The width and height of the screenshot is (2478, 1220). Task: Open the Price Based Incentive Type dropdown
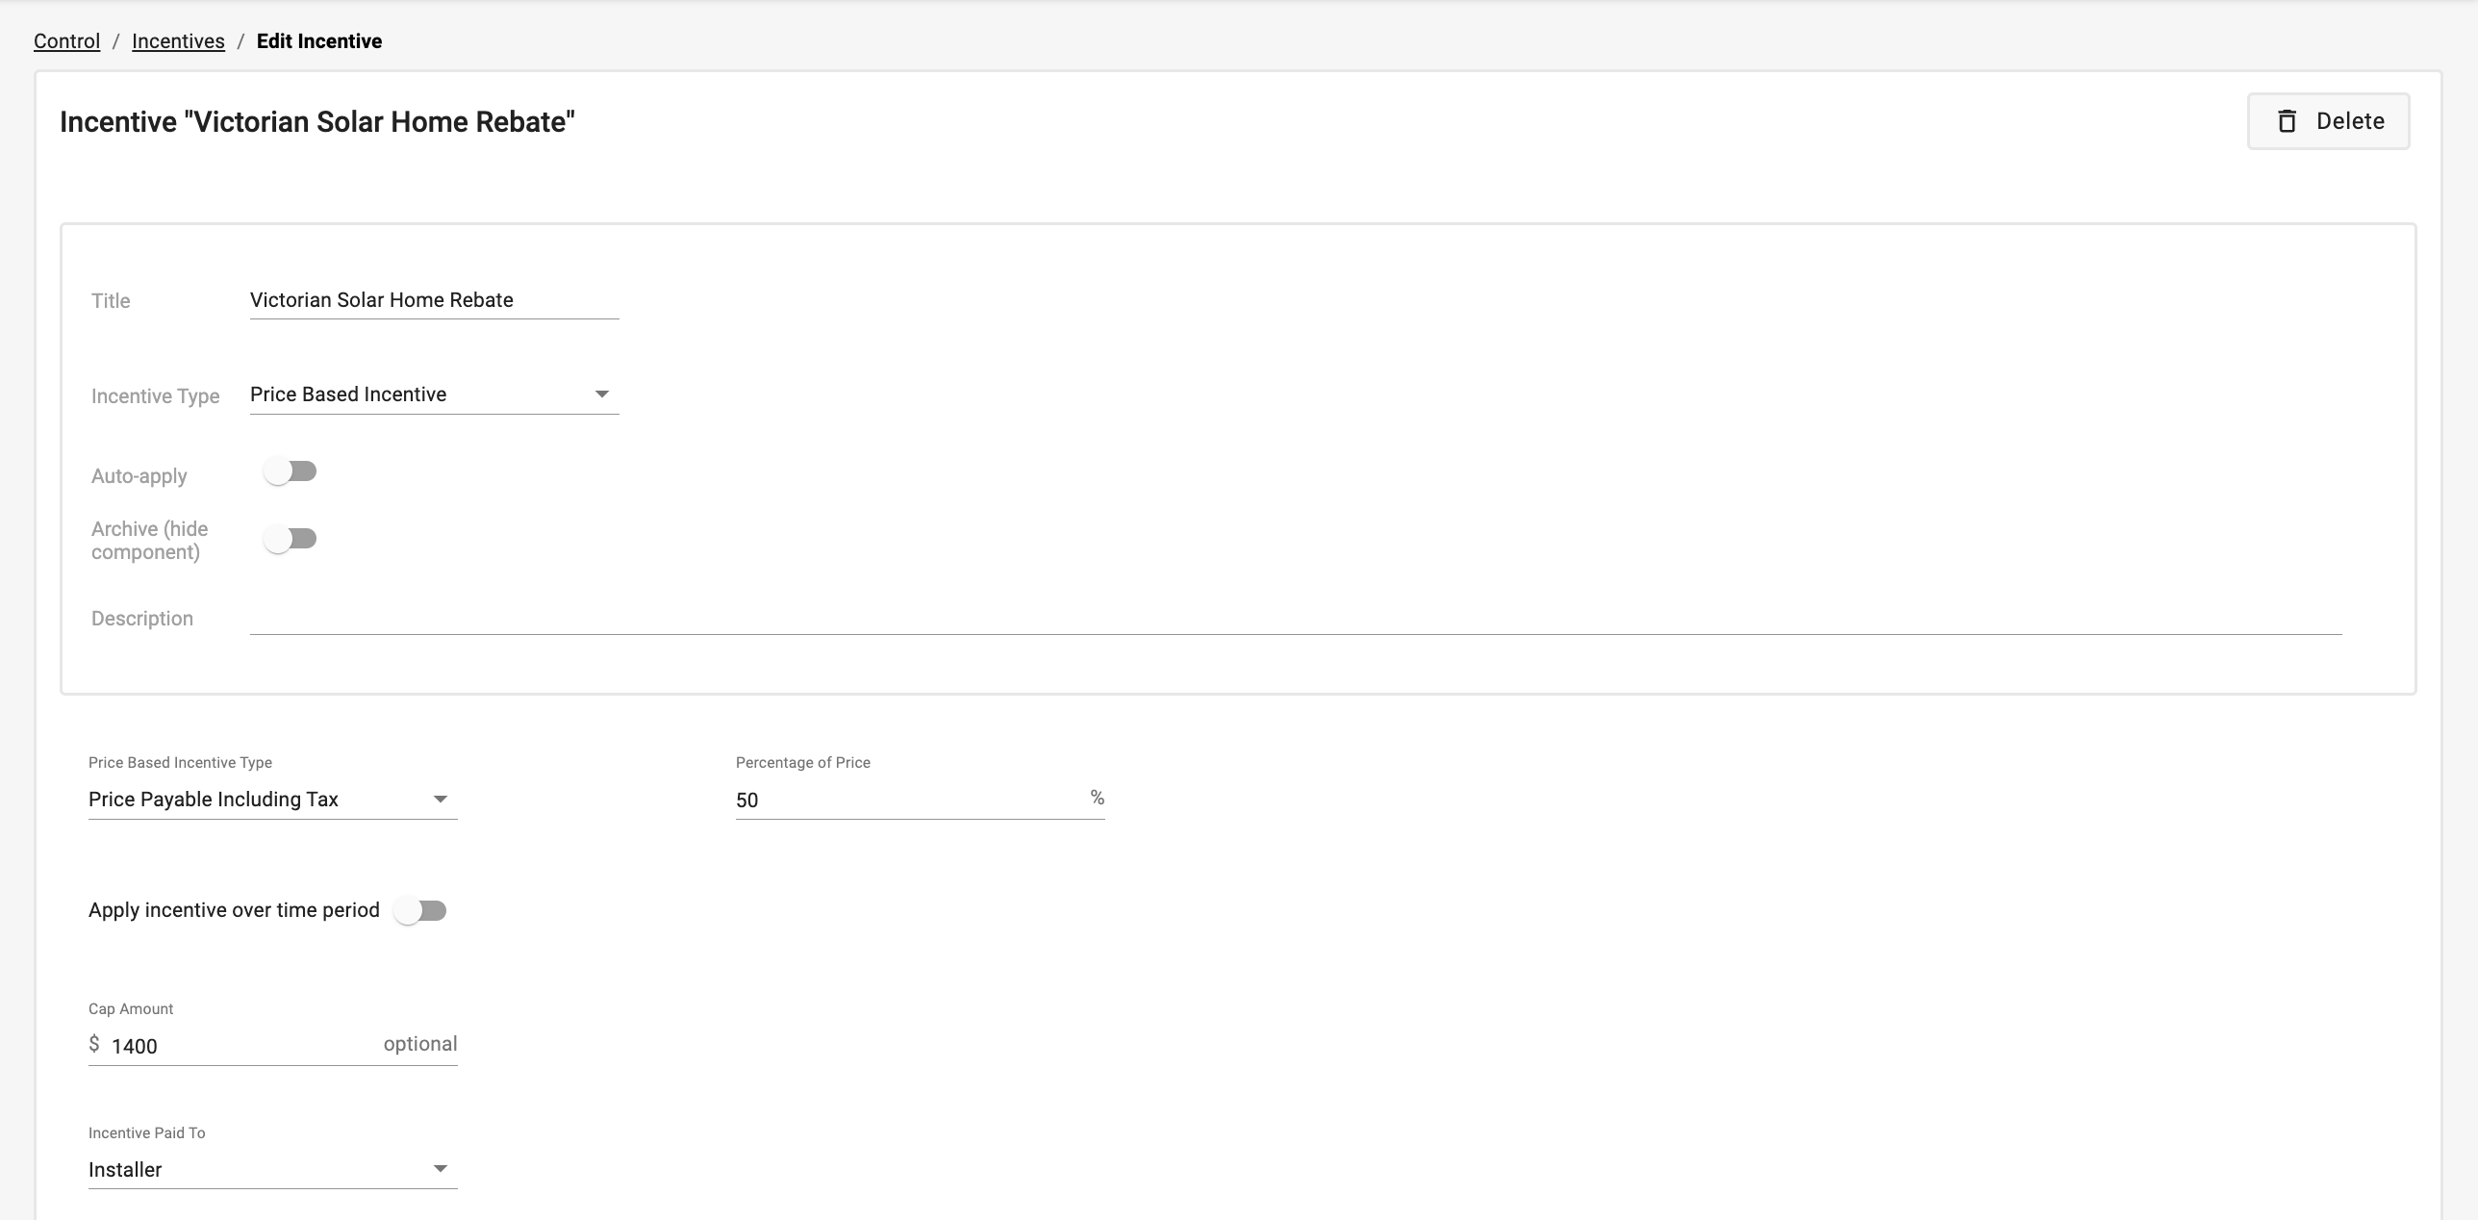click(x=272, y=800)
